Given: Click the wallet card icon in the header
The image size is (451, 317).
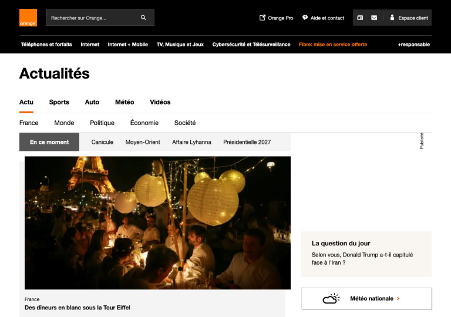Looking at the screenshot, I should [x=360, y=18].
